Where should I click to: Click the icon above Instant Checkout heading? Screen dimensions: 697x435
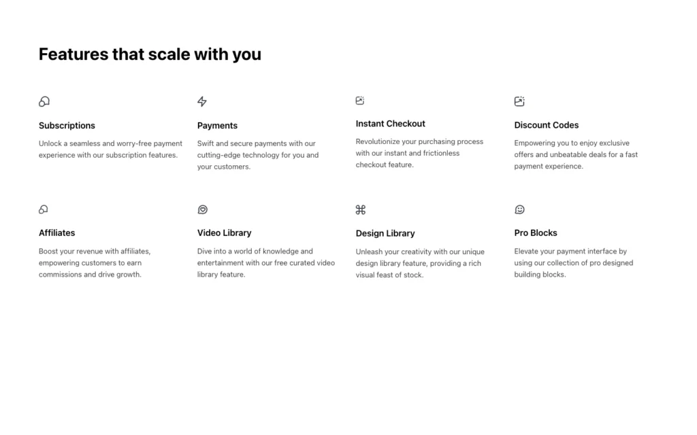tap(360, 101)
